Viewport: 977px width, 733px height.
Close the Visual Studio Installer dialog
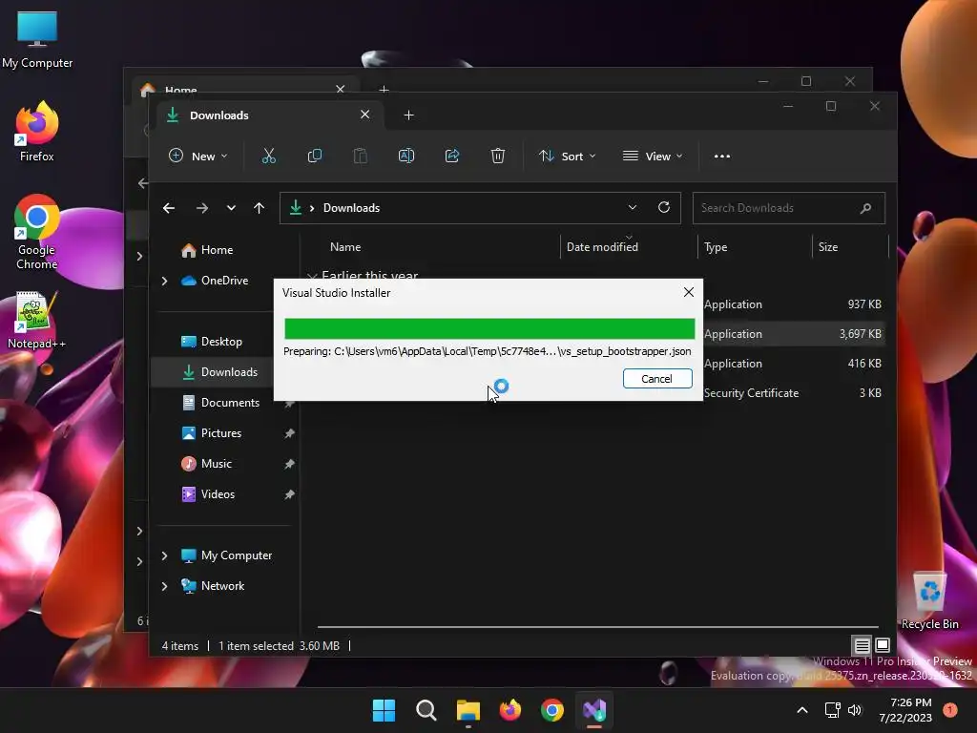point(689,292)
